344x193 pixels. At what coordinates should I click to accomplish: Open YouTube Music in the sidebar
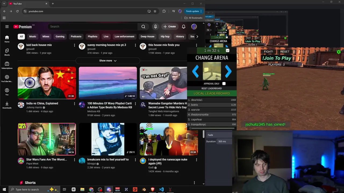(x=7, y=79)
